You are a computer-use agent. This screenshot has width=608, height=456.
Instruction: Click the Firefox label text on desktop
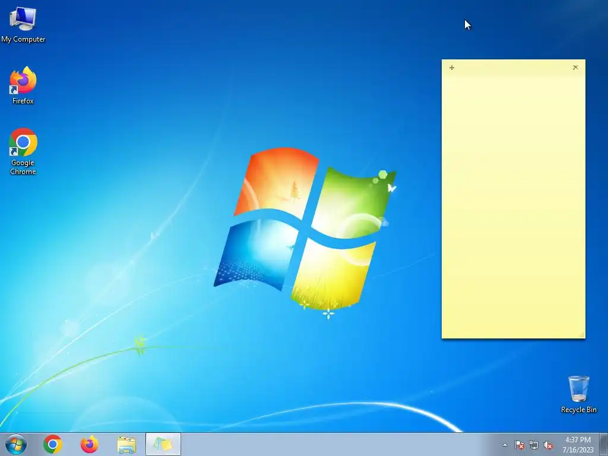[x=23, y=101]
